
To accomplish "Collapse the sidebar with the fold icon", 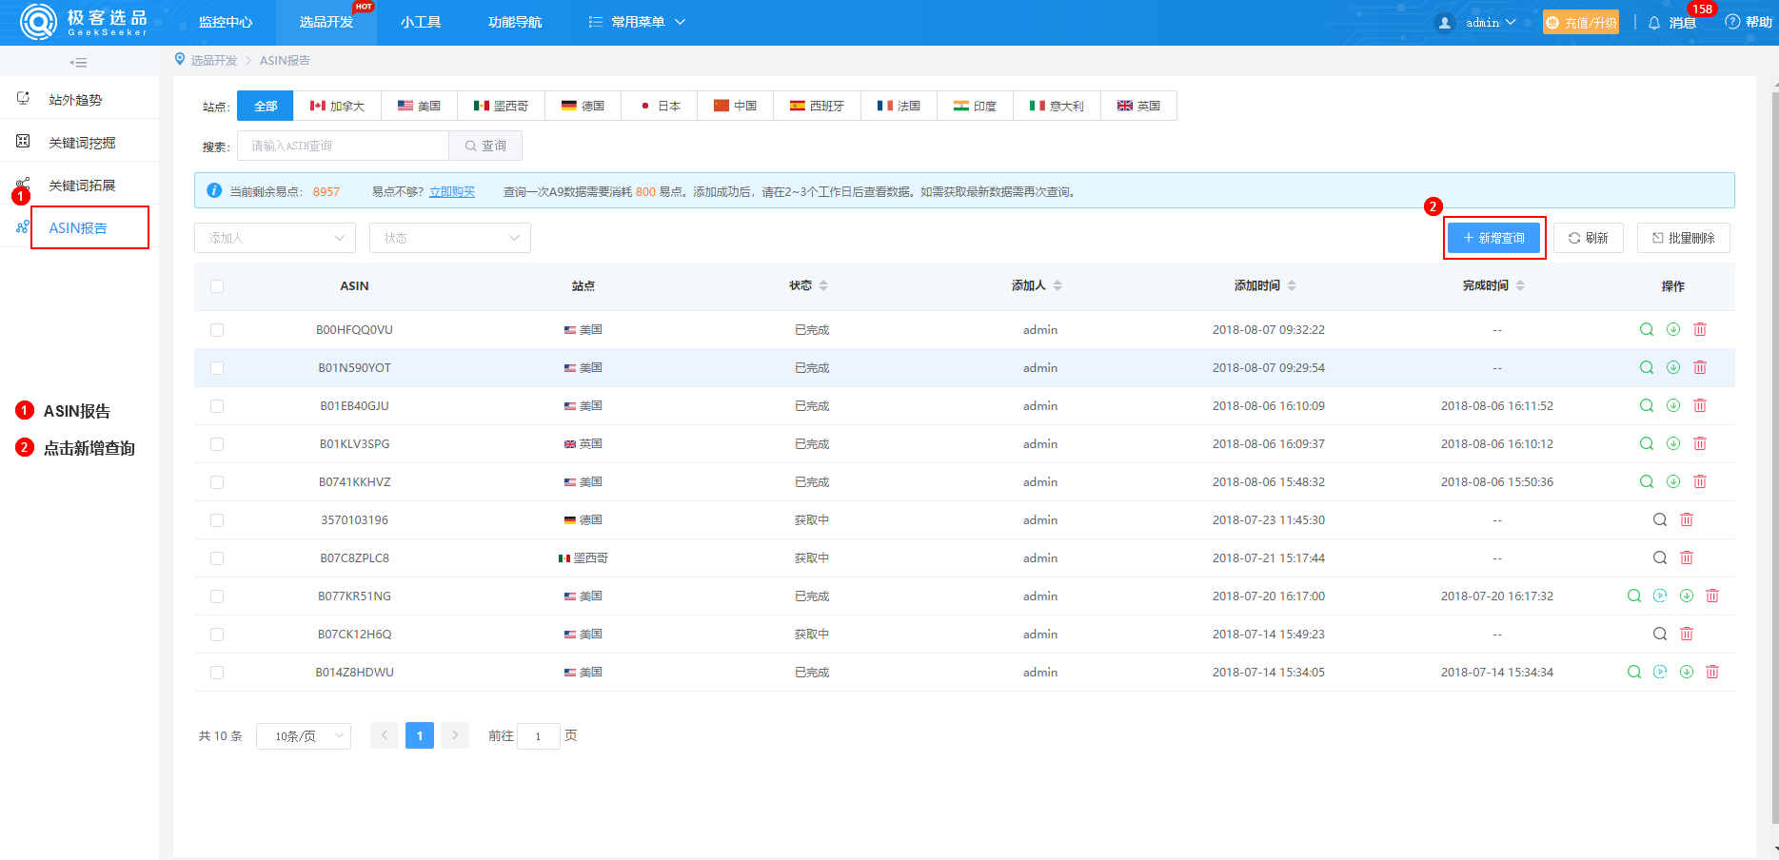I will pos(79,63).
